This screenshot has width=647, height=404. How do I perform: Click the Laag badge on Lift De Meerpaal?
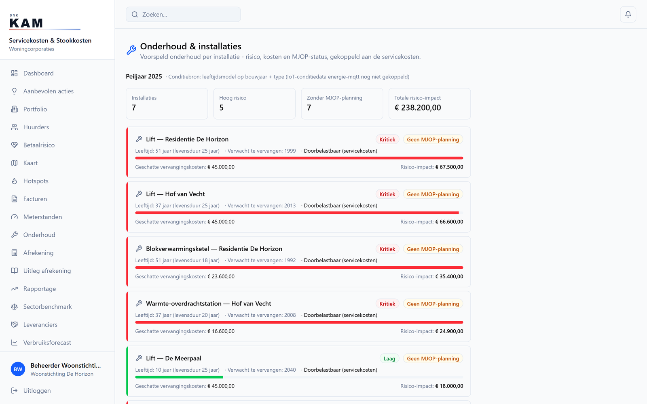point(389,359)
